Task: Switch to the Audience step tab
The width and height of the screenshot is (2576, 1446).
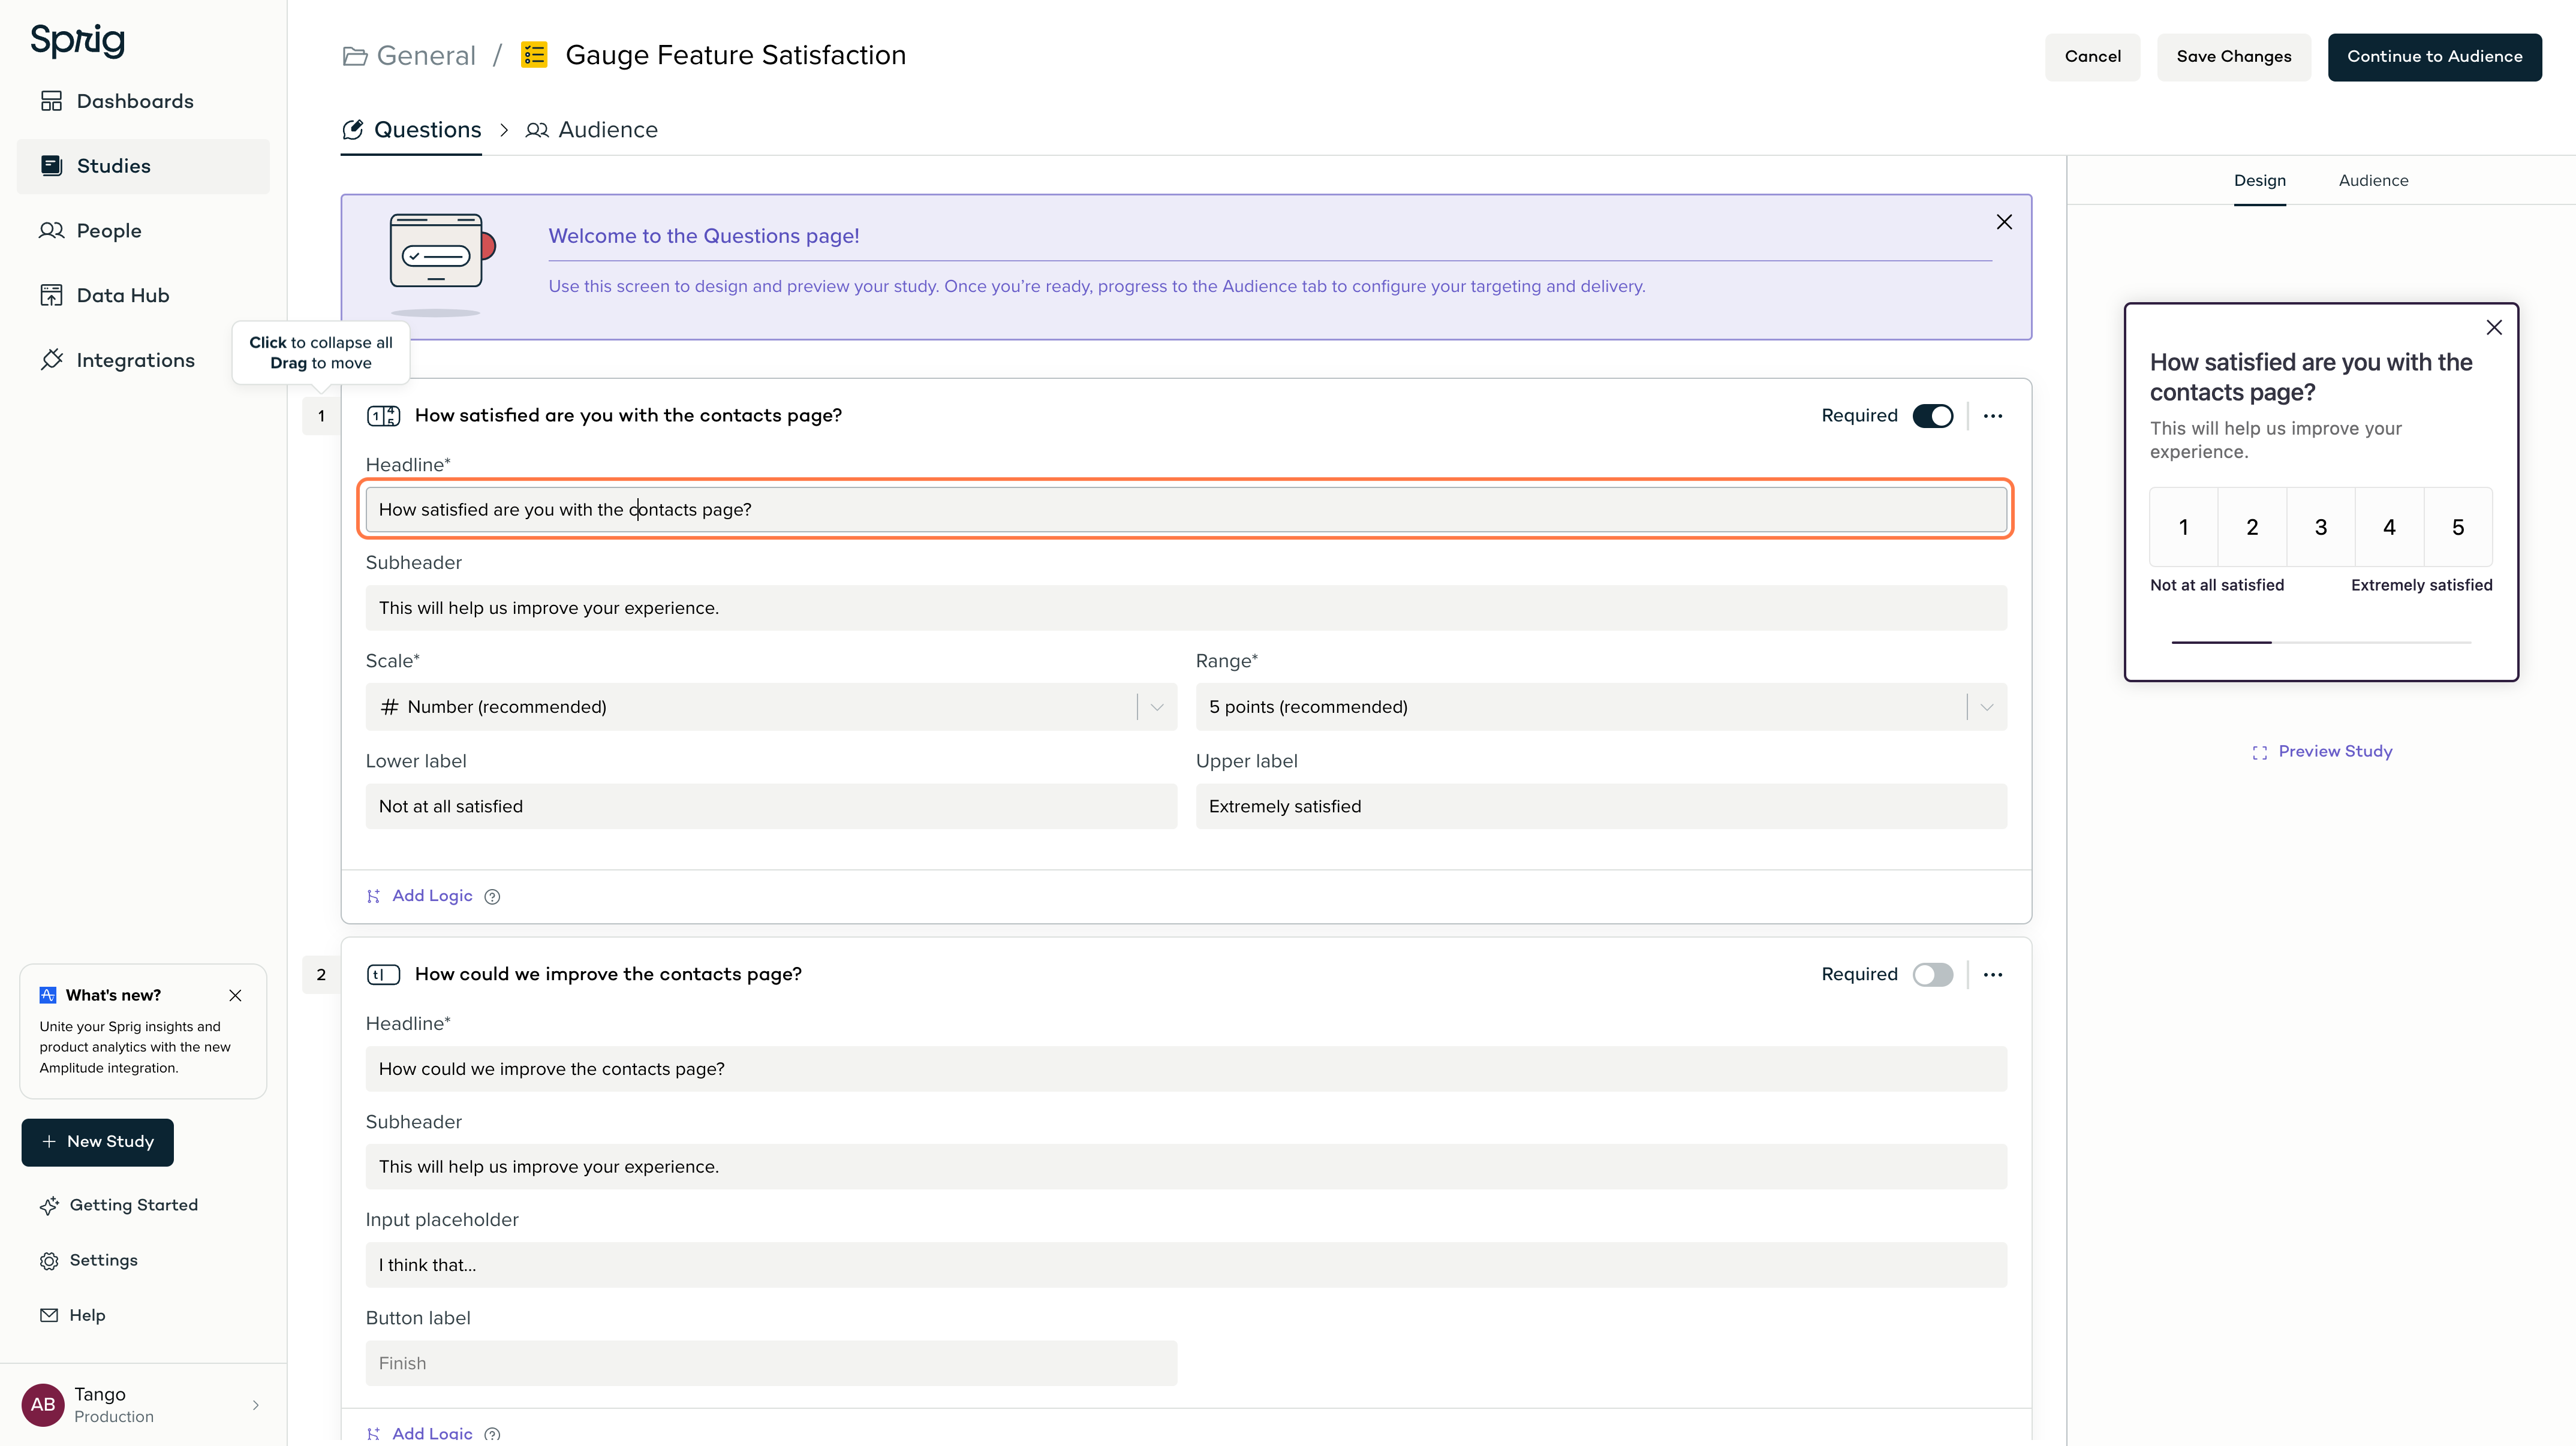Action: point(592,130)
